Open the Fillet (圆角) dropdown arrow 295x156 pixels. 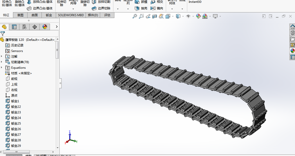click(x=118, y=9)
